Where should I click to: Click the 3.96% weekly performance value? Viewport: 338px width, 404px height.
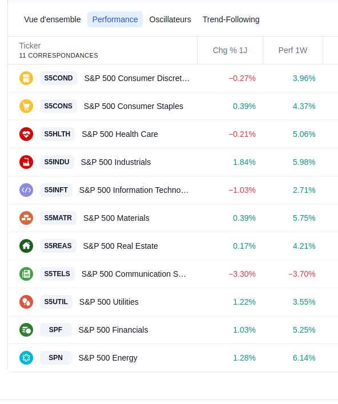click(x=304, y=78)
